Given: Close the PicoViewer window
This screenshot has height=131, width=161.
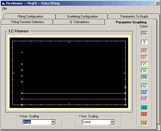Looking at the screenshot, I should point(157,3).
